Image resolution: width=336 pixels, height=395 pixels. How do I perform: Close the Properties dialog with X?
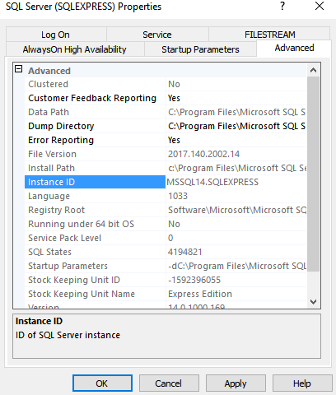pos(320,6)
